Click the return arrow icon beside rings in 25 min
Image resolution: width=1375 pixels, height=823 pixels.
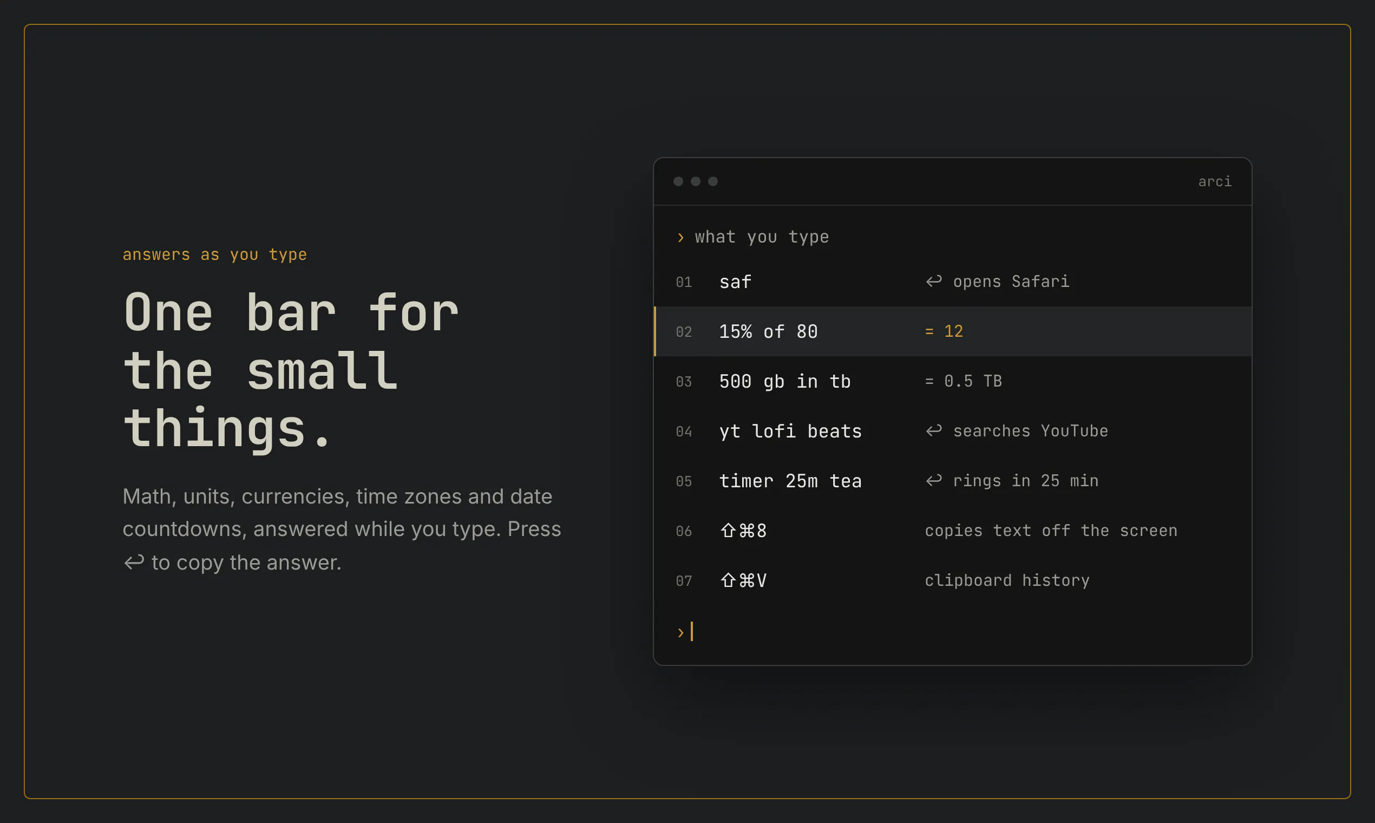[934, 480]
